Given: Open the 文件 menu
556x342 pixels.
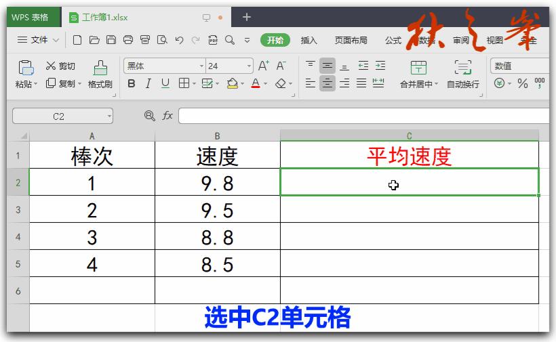Looking at the screenshot, I should click(37, 40).
